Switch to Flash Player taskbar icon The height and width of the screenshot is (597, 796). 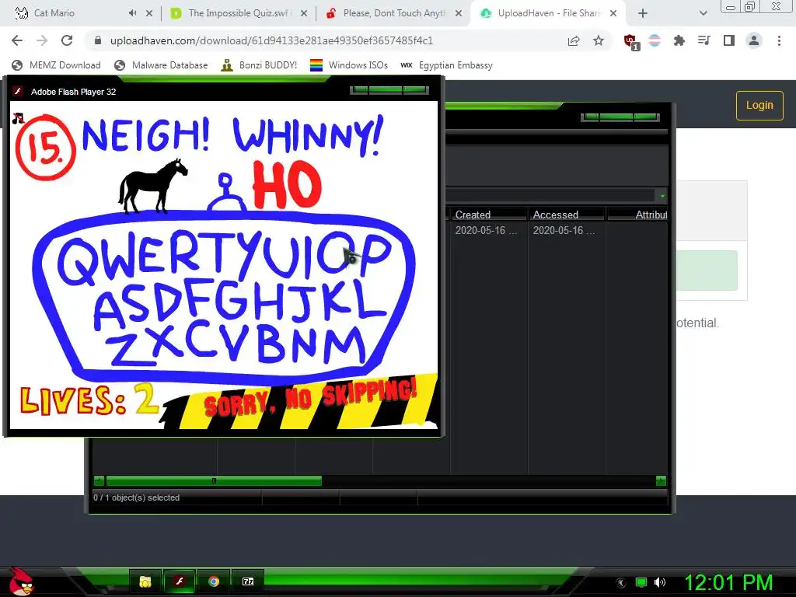pyautogui.click(x=180, y=581)
